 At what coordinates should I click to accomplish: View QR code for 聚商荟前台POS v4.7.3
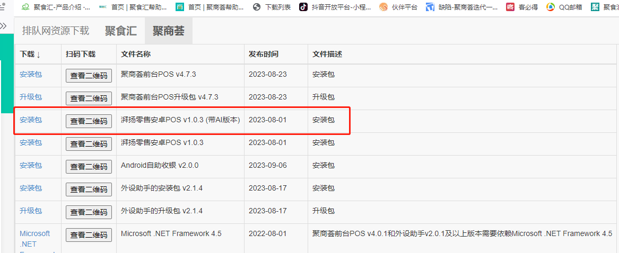89,76
